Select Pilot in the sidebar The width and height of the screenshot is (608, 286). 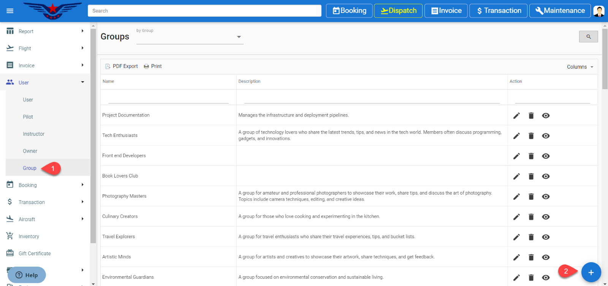coord(28,117)
